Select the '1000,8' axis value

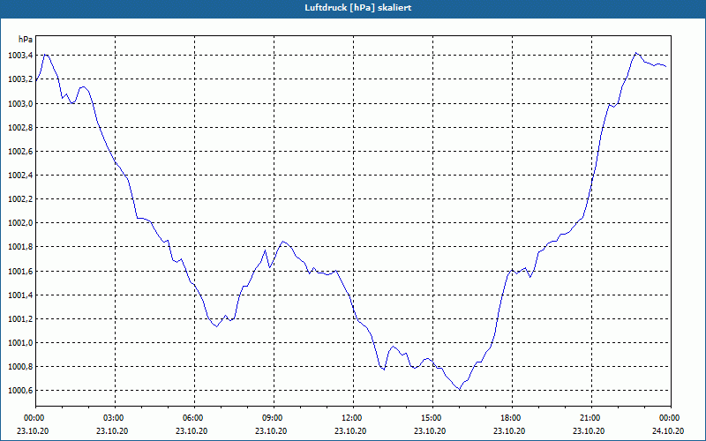pos(20,366)
